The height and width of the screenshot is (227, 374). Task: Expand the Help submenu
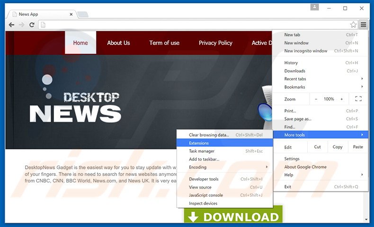(321, 175)
